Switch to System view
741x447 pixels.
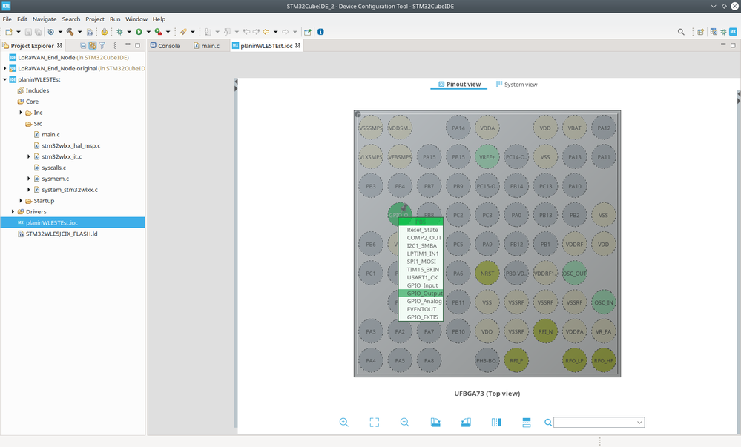coord(516,84)
